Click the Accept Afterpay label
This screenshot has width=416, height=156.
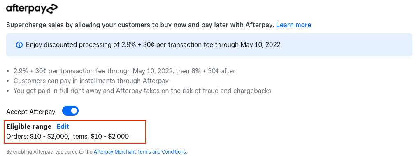click(x=31, y=112)
